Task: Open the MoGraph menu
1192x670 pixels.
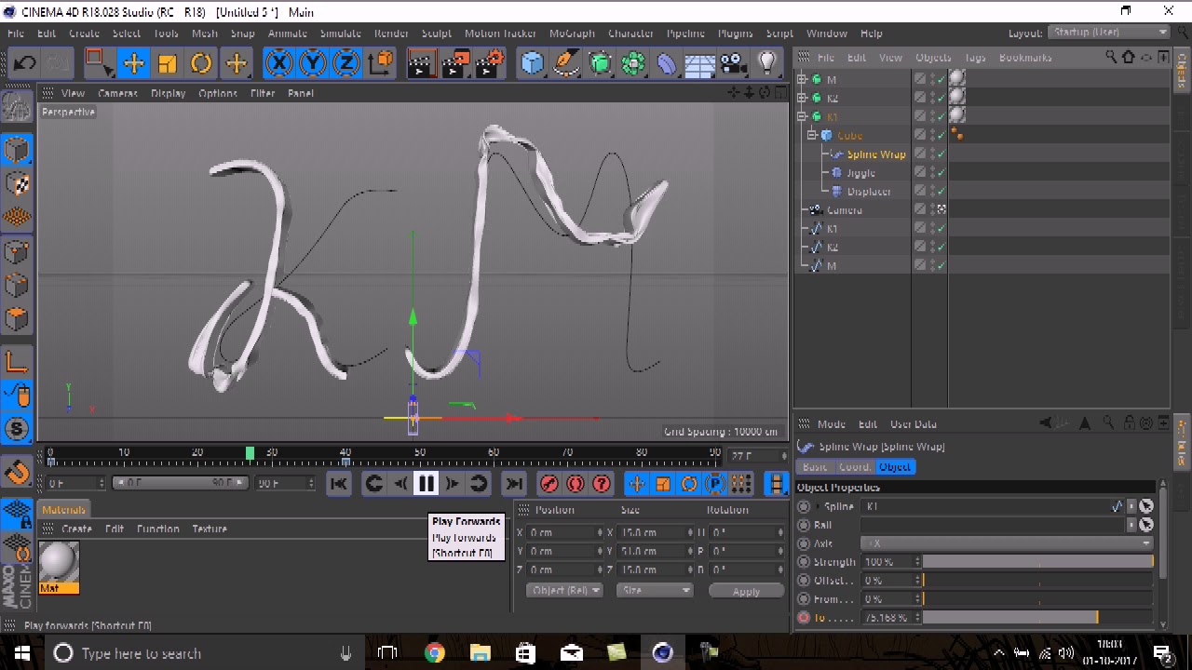Action: point(572,33)
